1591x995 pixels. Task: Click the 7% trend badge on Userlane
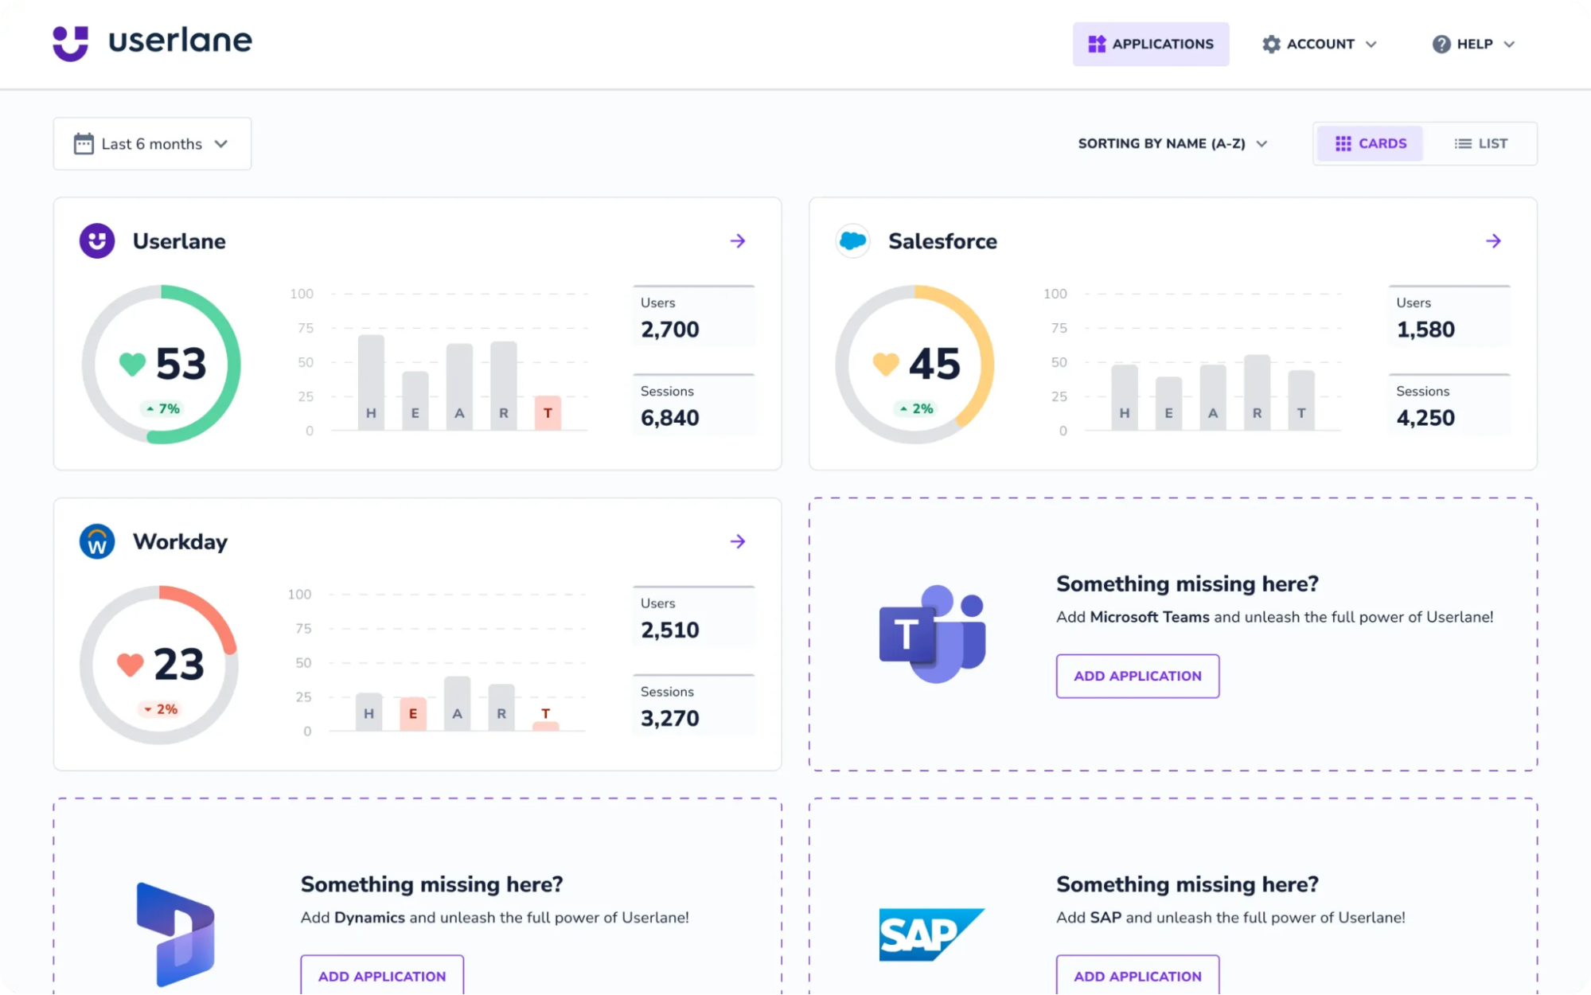coord(162,408)
